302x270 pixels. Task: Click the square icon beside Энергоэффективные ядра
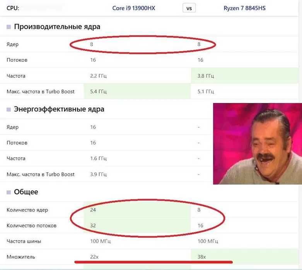[x=9, y=110]
